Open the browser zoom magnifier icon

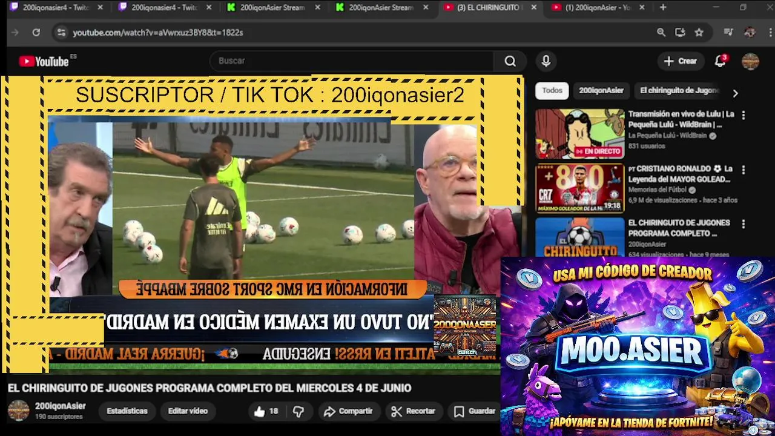661,33
